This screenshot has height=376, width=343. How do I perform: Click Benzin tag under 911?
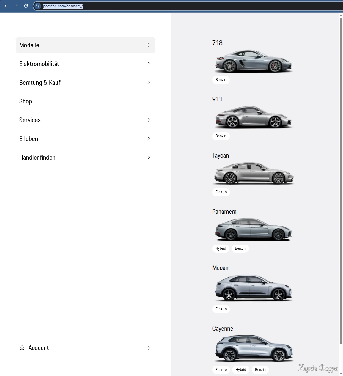coord(221,136)
